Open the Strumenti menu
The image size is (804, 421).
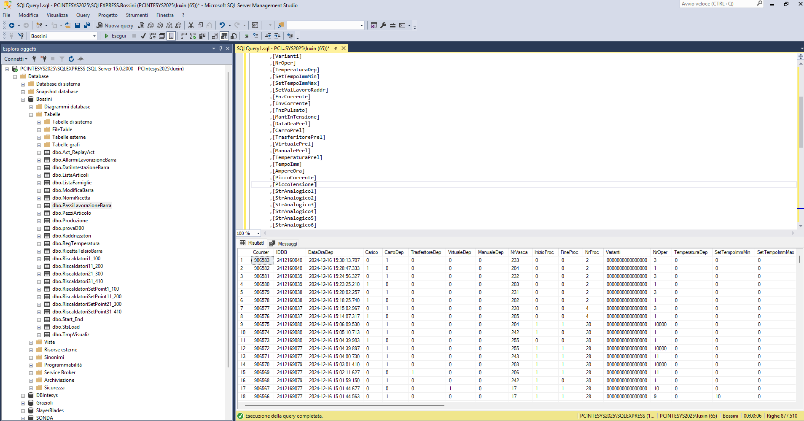(x=137, y=15)
